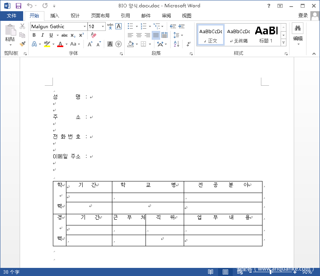Click the Cut scissors icon
The width and height of the screenshot is (320, 276).
pyautogui.click(x=22, y=26)
